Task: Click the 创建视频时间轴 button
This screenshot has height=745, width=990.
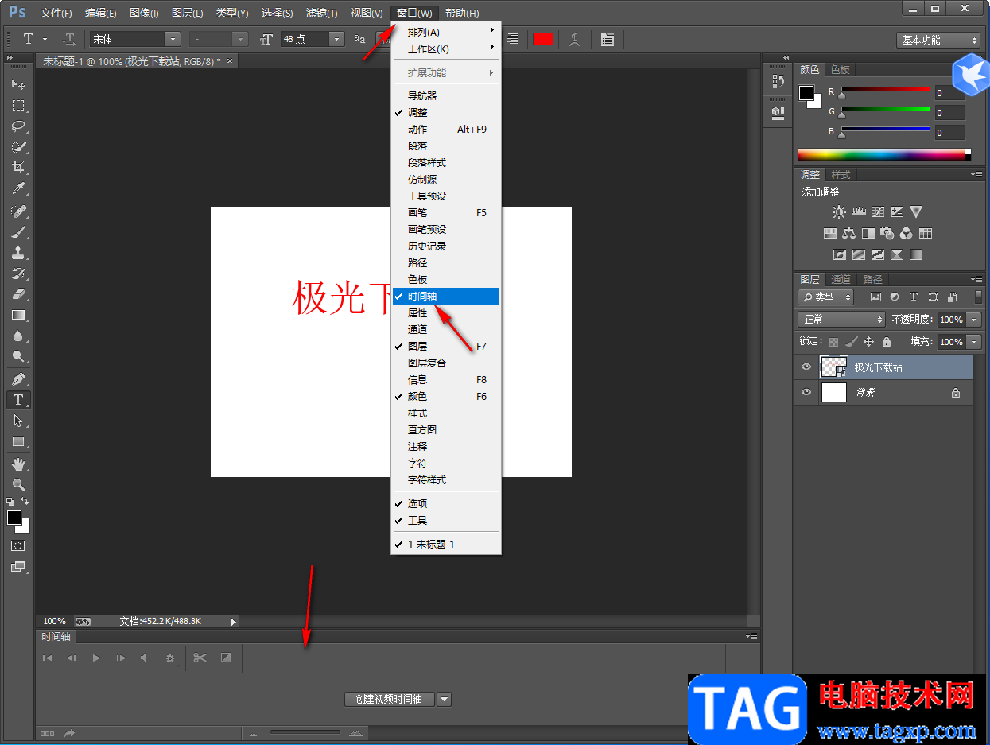Action: click(390, 699)
